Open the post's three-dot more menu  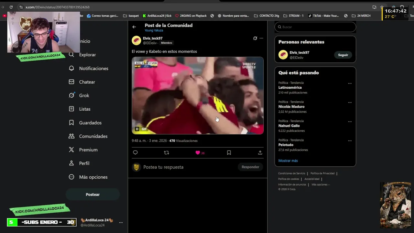[x=261, y=38]
